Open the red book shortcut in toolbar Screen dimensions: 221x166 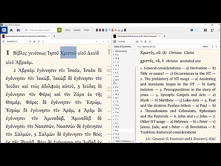pyautogui.click(x=100, y=30)
